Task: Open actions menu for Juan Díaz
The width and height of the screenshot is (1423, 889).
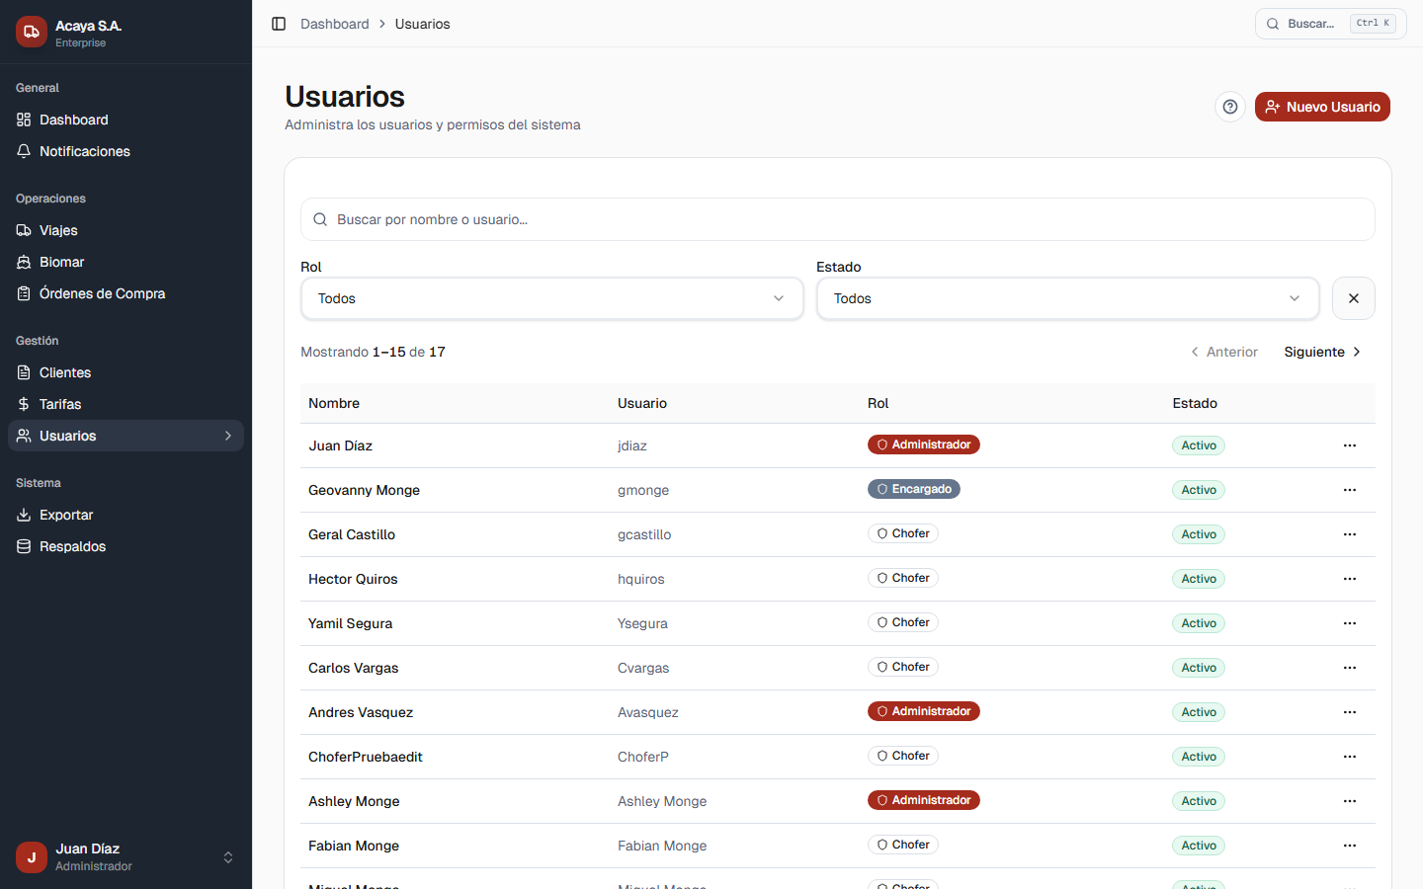Action: [x=1349, y=445]
